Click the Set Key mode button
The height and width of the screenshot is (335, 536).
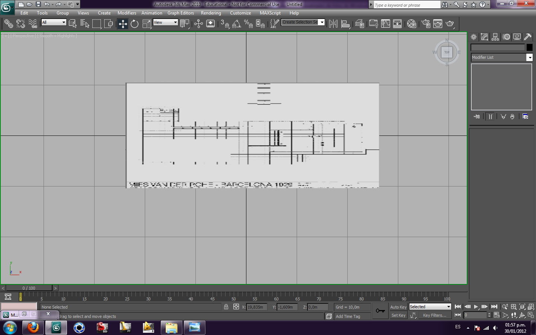tap(398, 315)
